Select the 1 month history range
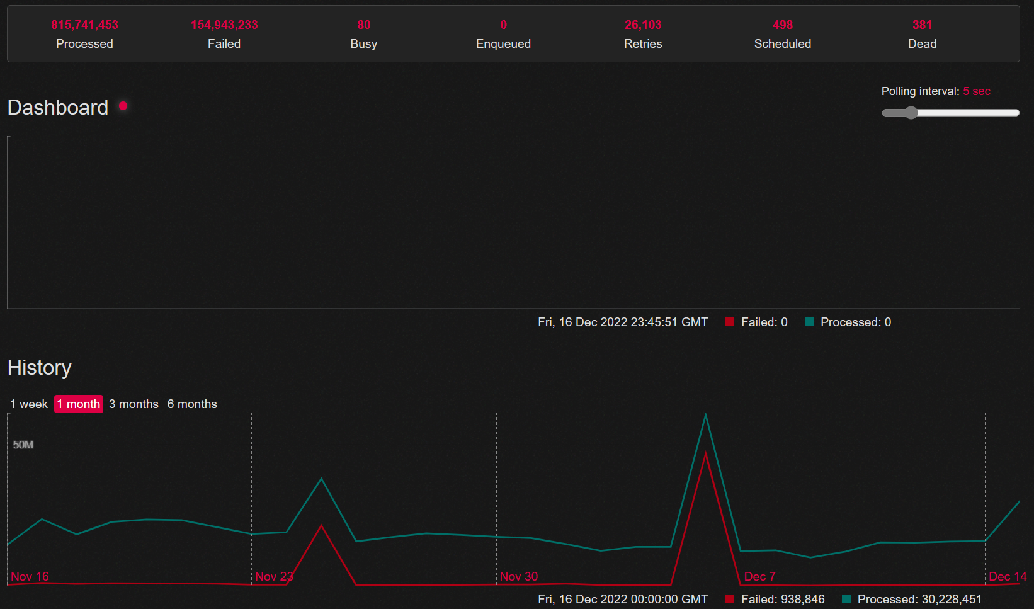 79,404
